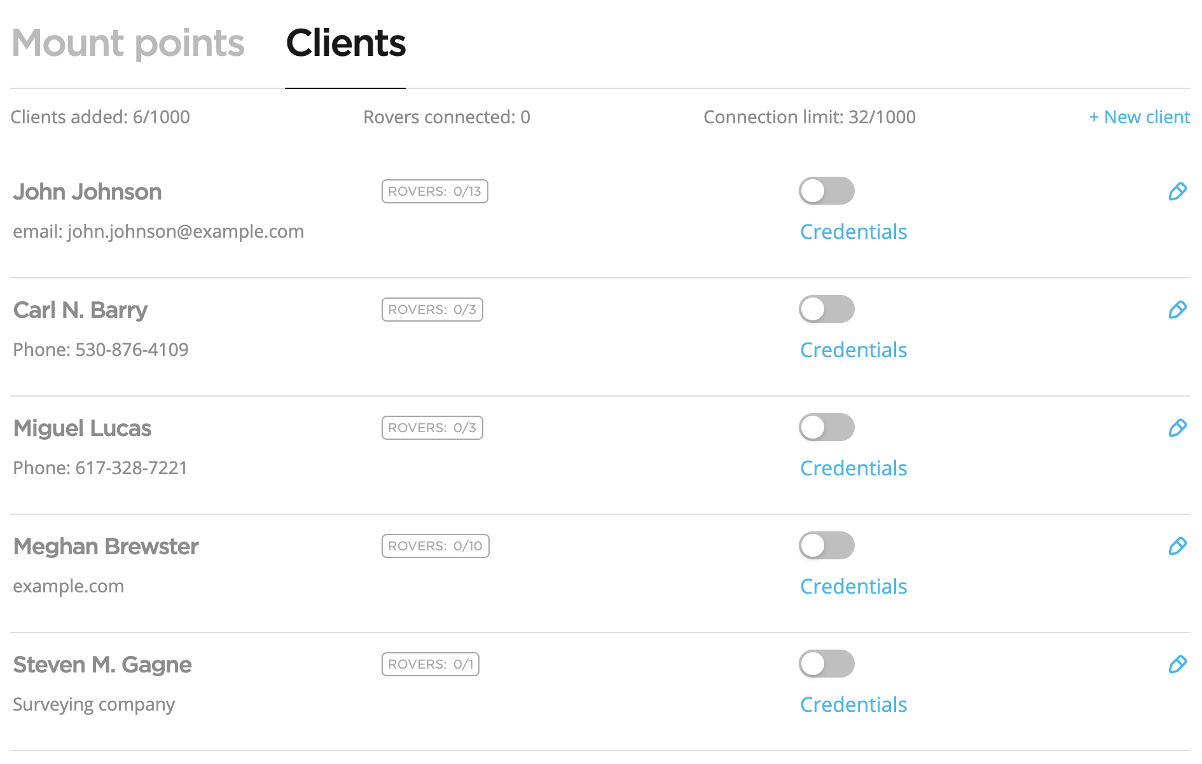Open Credentials for John Johnson
The image size is (1202, 764).
point(853,232)
